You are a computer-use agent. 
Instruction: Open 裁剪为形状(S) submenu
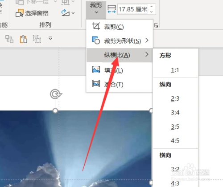[120, 41]
